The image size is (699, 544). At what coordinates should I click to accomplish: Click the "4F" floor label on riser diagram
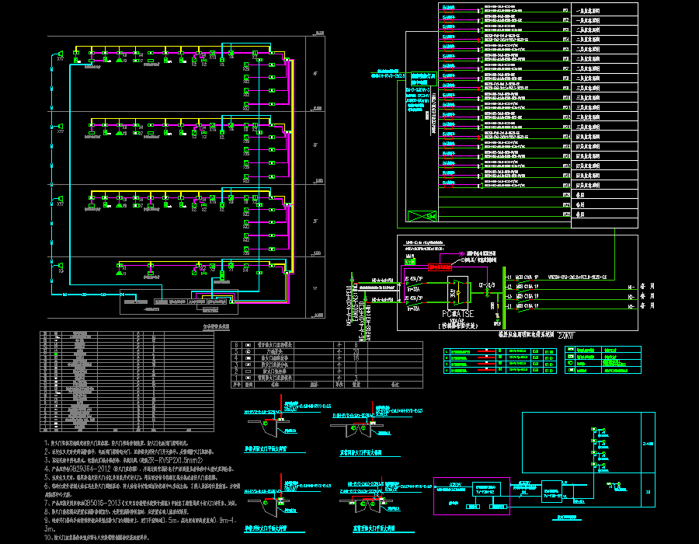[315, 74]
